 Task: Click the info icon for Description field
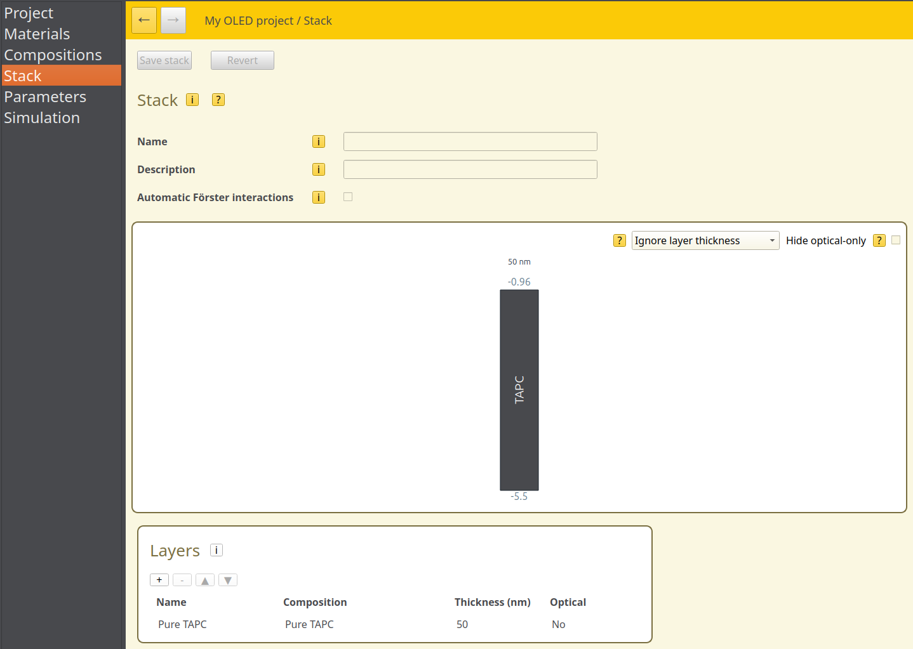point(319,169)
